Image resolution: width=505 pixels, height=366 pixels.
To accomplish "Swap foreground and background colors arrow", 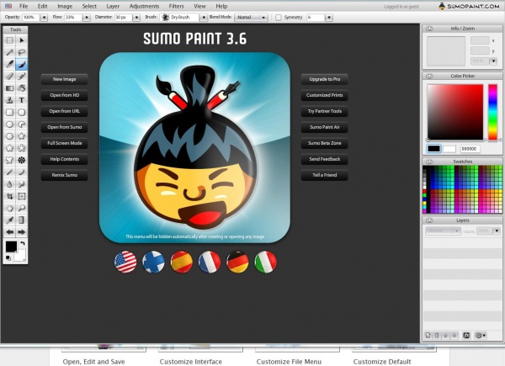I will pyautogui.click(x=23, y=244).
